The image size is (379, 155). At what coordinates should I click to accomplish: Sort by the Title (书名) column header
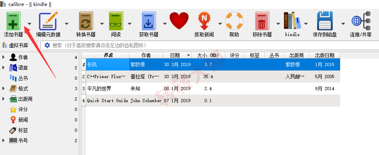coord(108,55)
